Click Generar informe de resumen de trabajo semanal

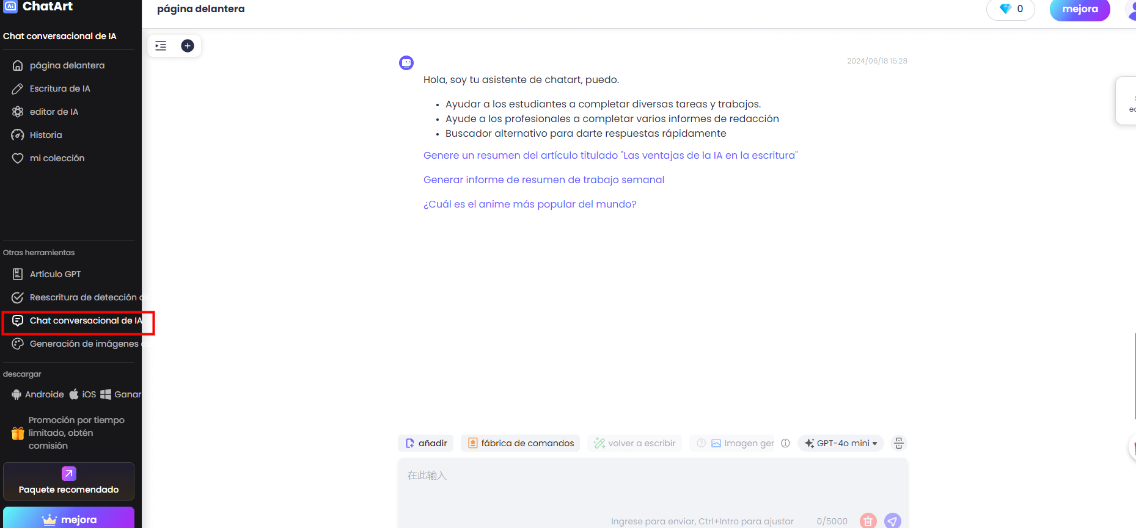point(544,179)
